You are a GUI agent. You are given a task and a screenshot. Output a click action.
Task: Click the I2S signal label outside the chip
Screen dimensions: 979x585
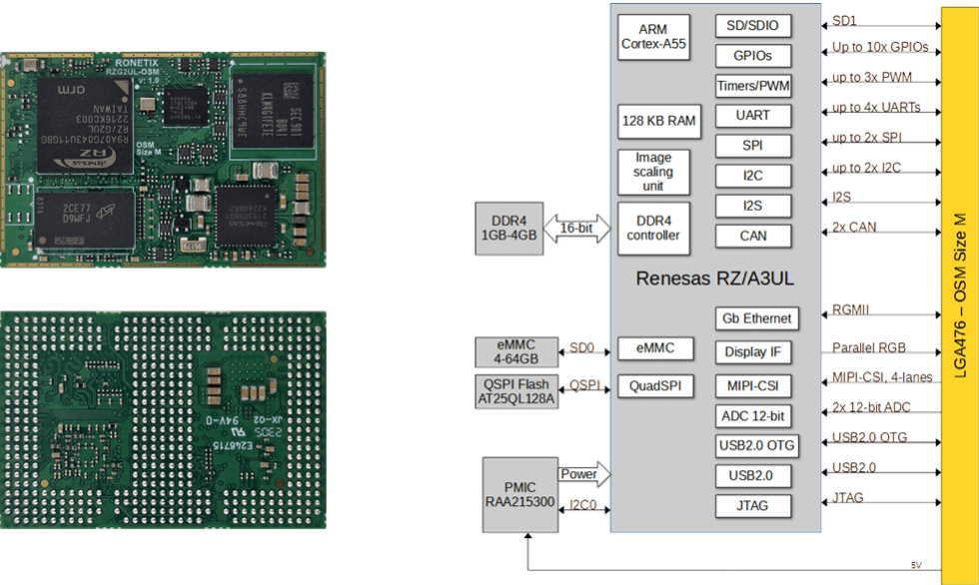tap(841, 197)
